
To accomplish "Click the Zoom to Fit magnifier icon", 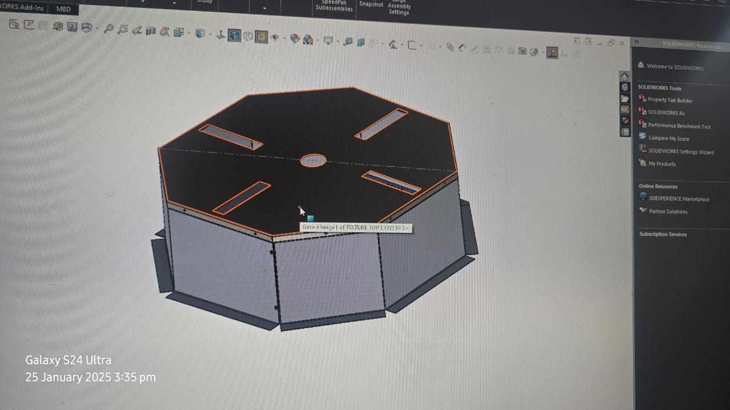I will click(108, 28).
